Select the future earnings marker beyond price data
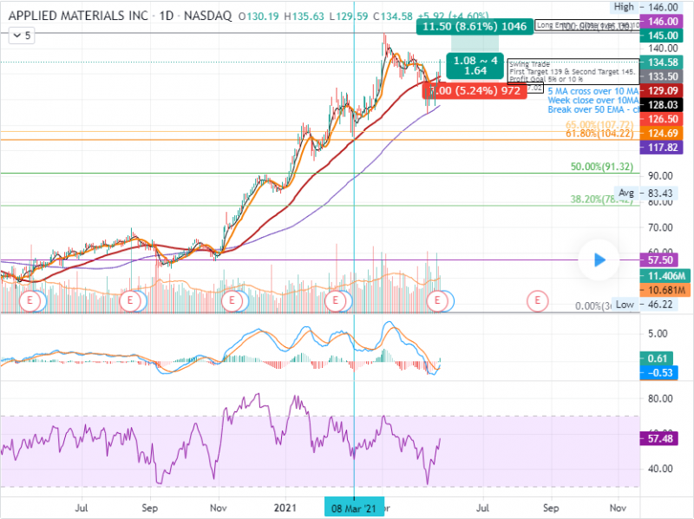The height and width of the screenshot is (519, 694). 538,300
